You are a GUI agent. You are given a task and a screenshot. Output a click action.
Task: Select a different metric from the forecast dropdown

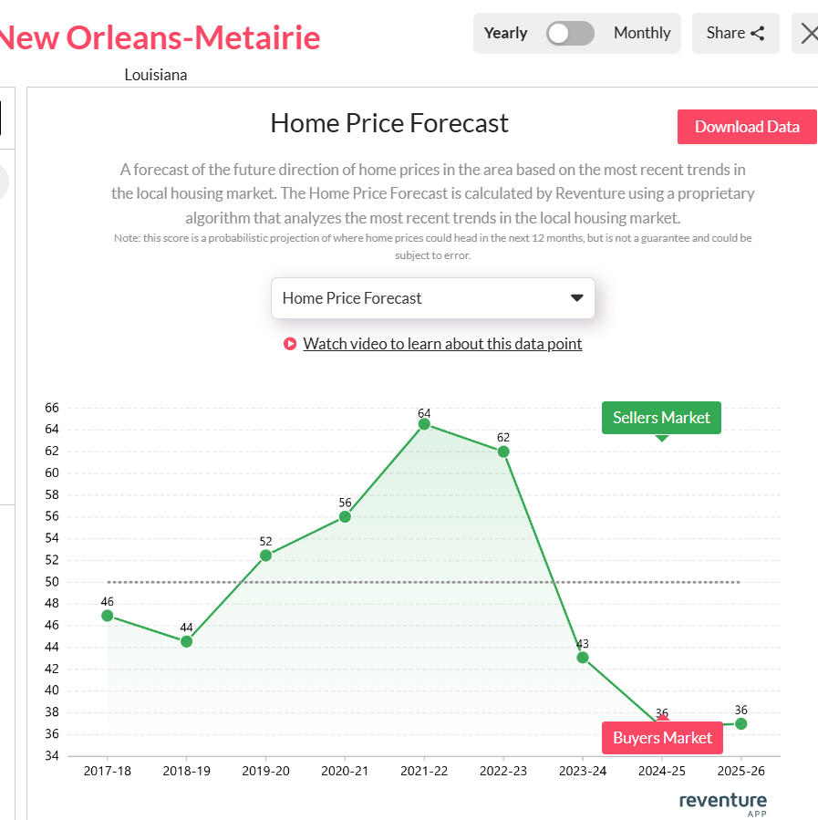click(x=433, y=298)
